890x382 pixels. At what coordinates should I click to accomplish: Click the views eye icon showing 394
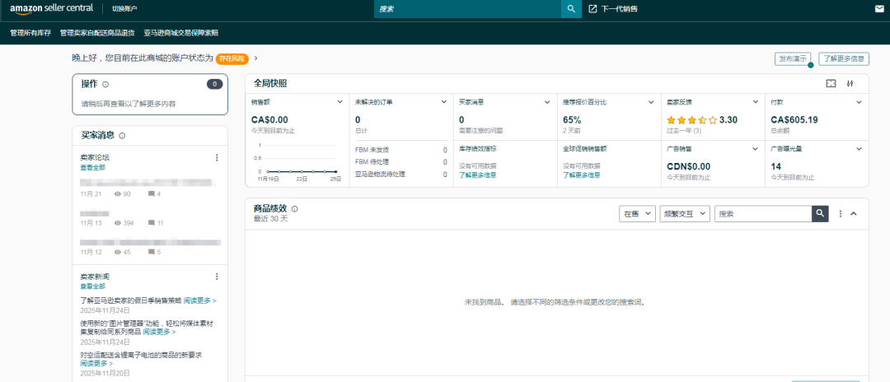coord(118,223)
